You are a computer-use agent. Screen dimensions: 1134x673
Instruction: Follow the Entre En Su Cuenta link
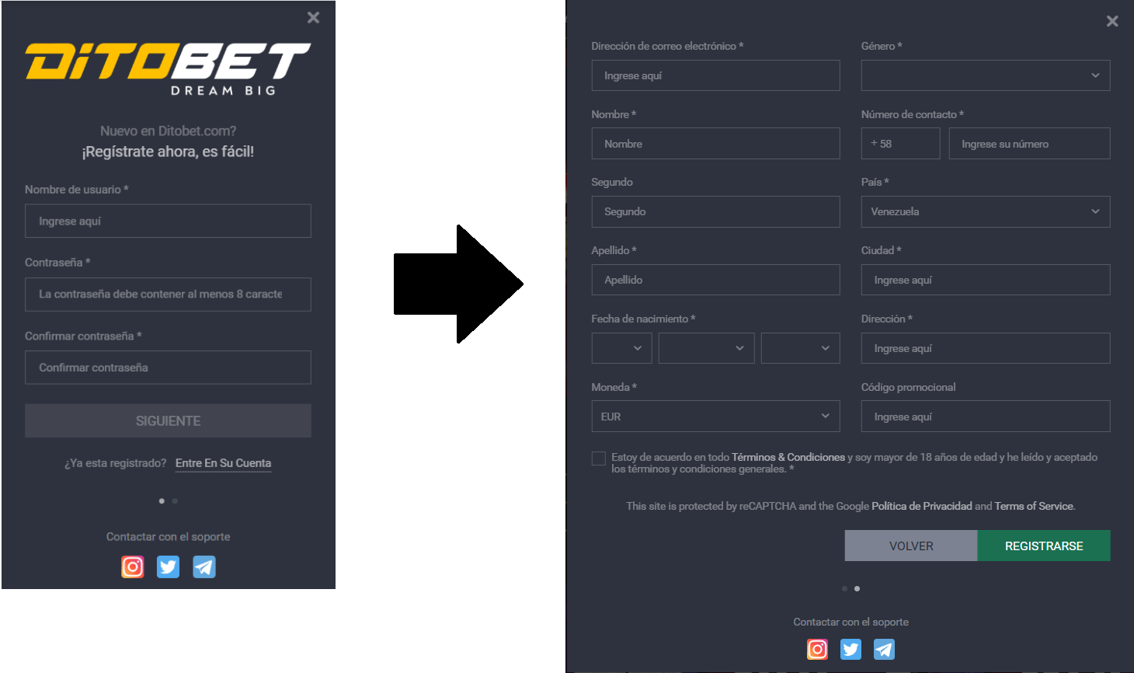coord(224,463)
